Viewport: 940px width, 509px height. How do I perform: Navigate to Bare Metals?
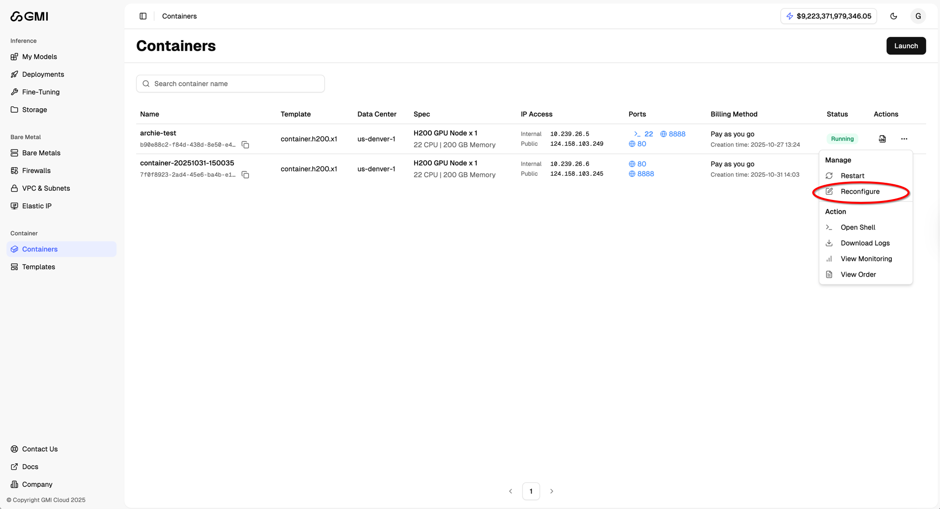click(x=61, y=153)
